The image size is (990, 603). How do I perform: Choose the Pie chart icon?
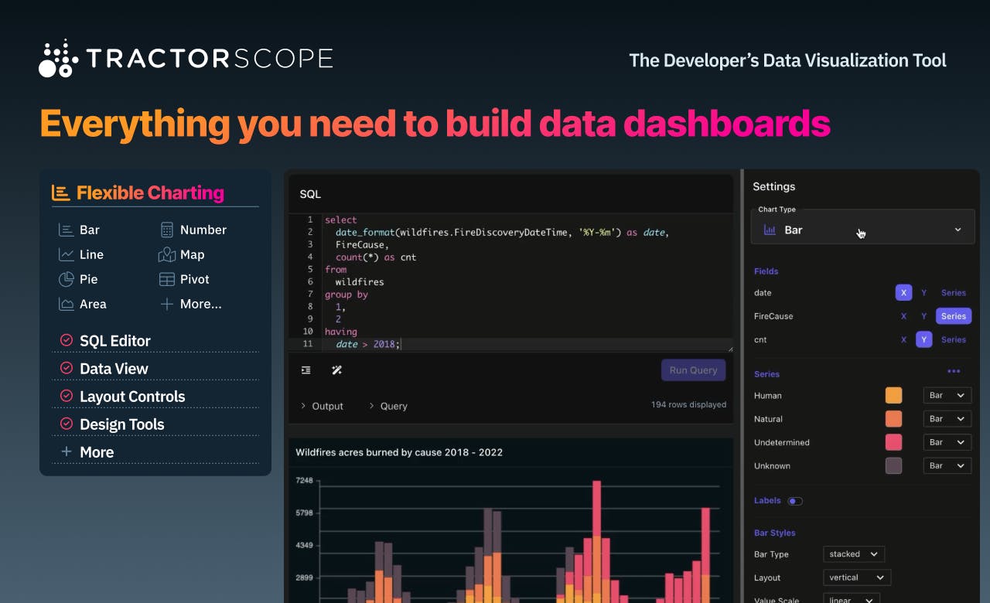point(66,279)
